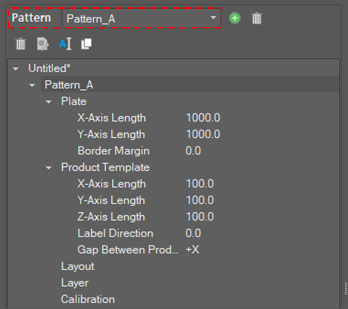Collapse the Untitled root node

16,69
